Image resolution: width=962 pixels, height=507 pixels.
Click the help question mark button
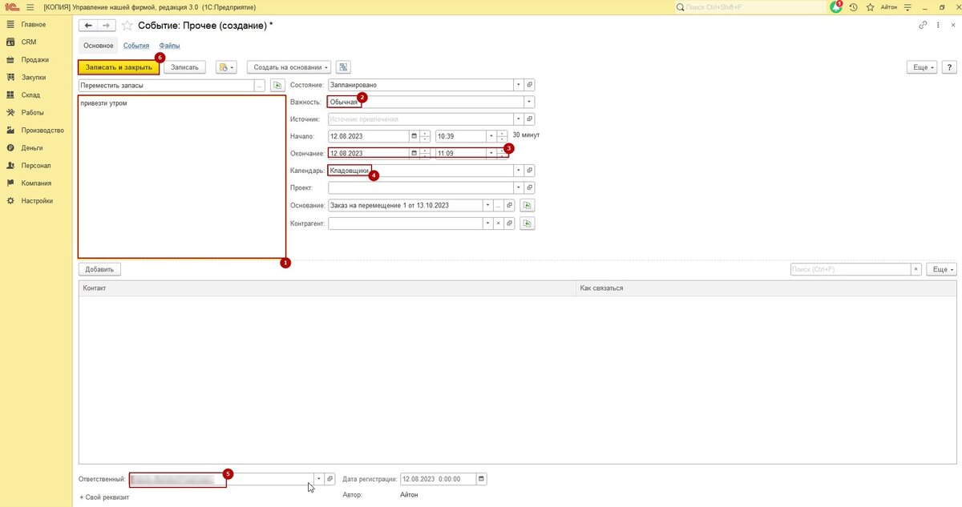pos(948,67)
